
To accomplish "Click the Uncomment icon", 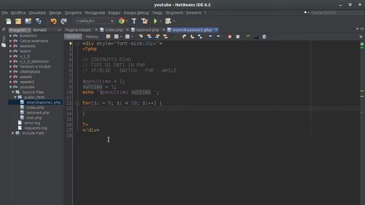I will (x=256, y=36).
